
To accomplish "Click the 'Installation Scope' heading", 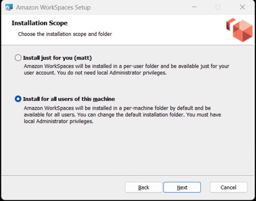I will (x=39, y=23).
